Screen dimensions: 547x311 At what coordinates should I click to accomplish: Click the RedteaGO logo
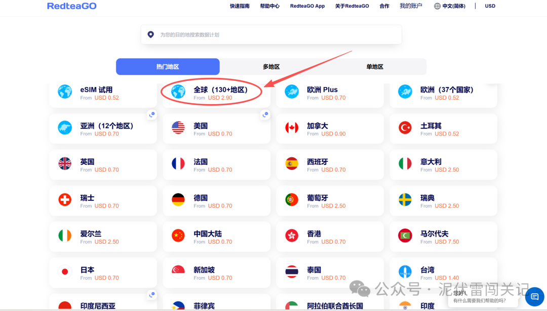tap(71, 6)
